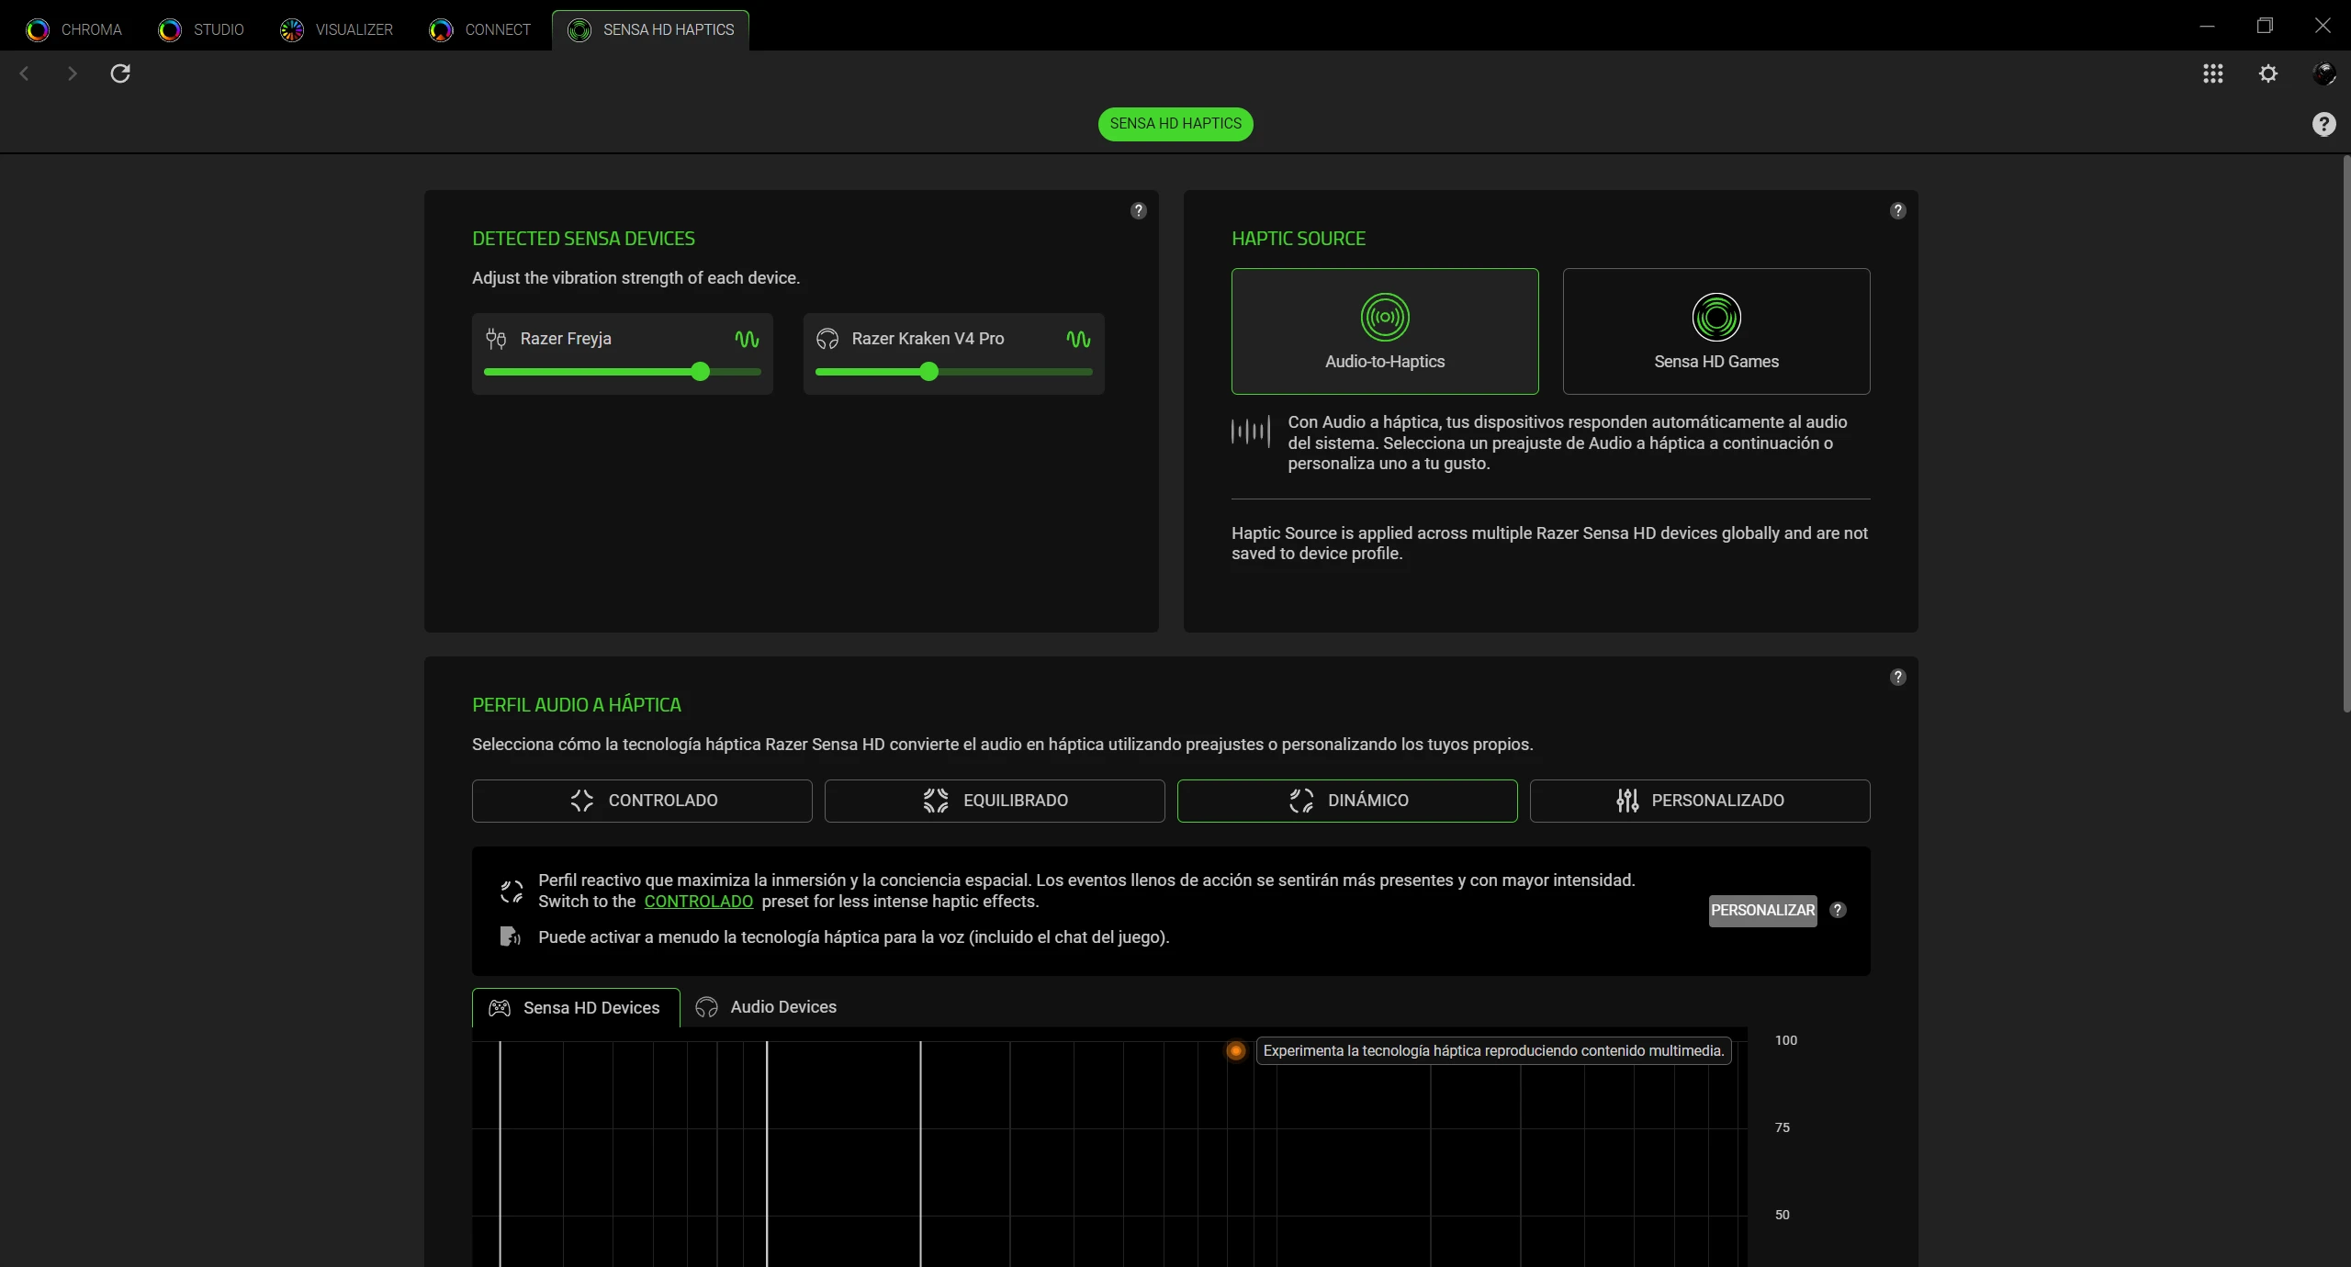Click the Sensa HD Games ring icon
Viewport: 2351px width, 1267px height.
[x=1716, y=317]
